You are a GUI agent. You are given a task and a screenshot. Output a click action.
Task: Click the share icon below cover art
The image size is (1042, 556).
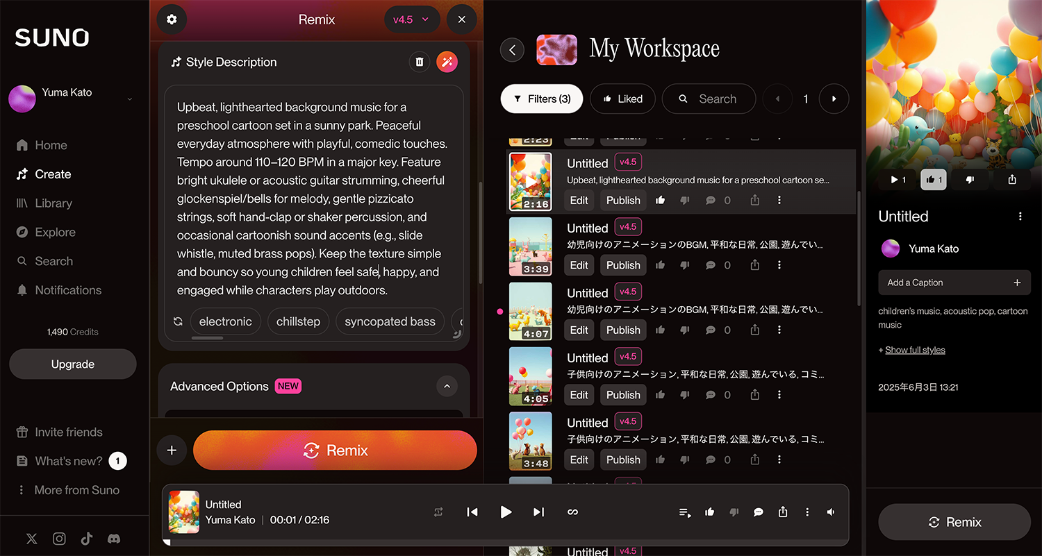click(x=1011, y=179)
